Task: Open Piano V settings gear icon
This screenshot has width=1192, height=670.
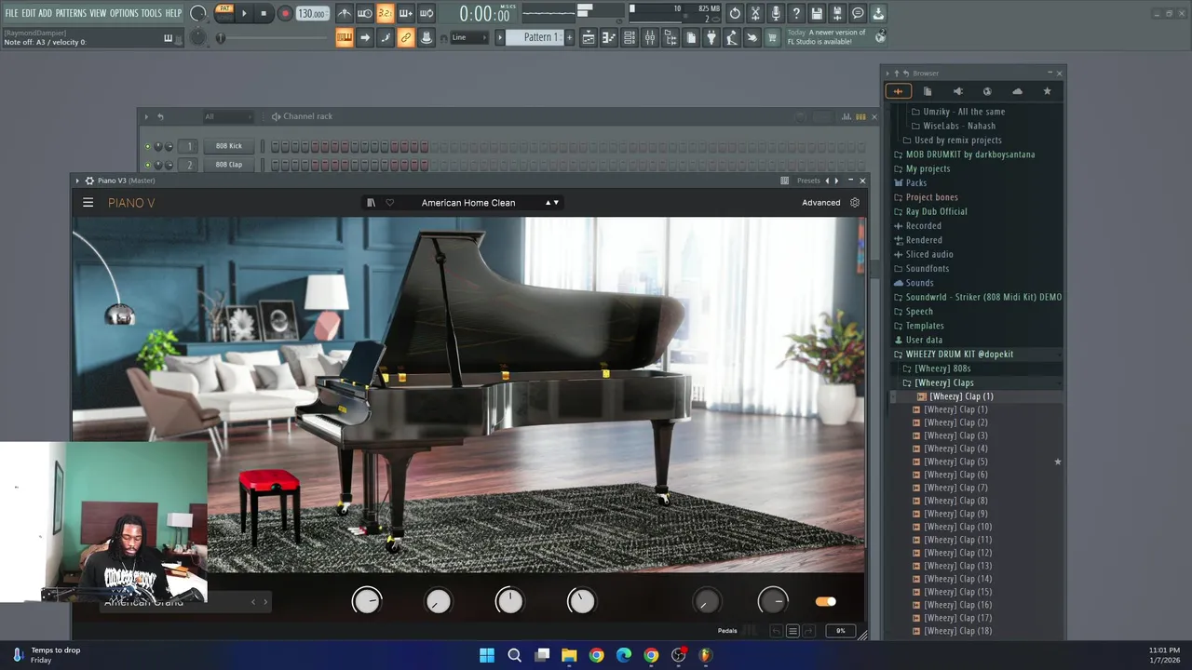Action: tap(855, 203)
